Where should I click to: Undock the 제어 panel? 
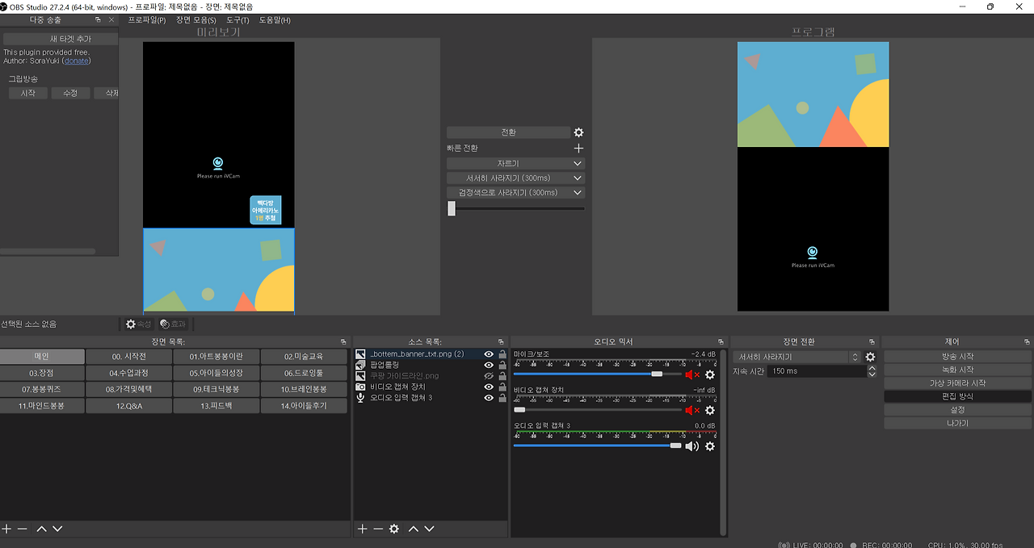click(x=1028, y=342)
